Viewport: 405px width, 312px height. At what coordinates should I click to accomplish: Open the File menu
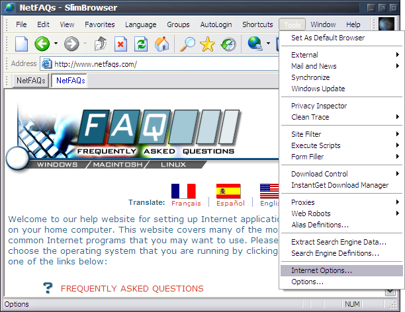click(x=21, y=24)
